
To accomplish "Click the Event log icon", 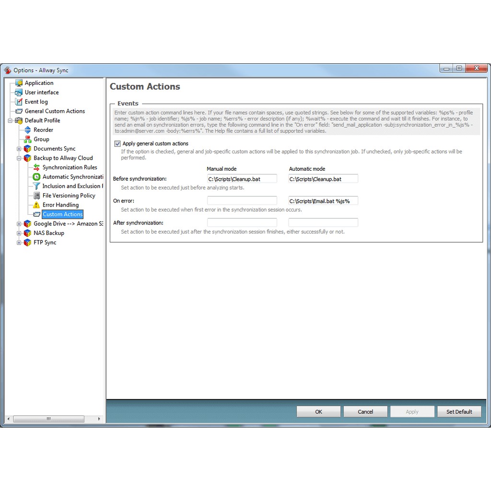I will (19, 102).
